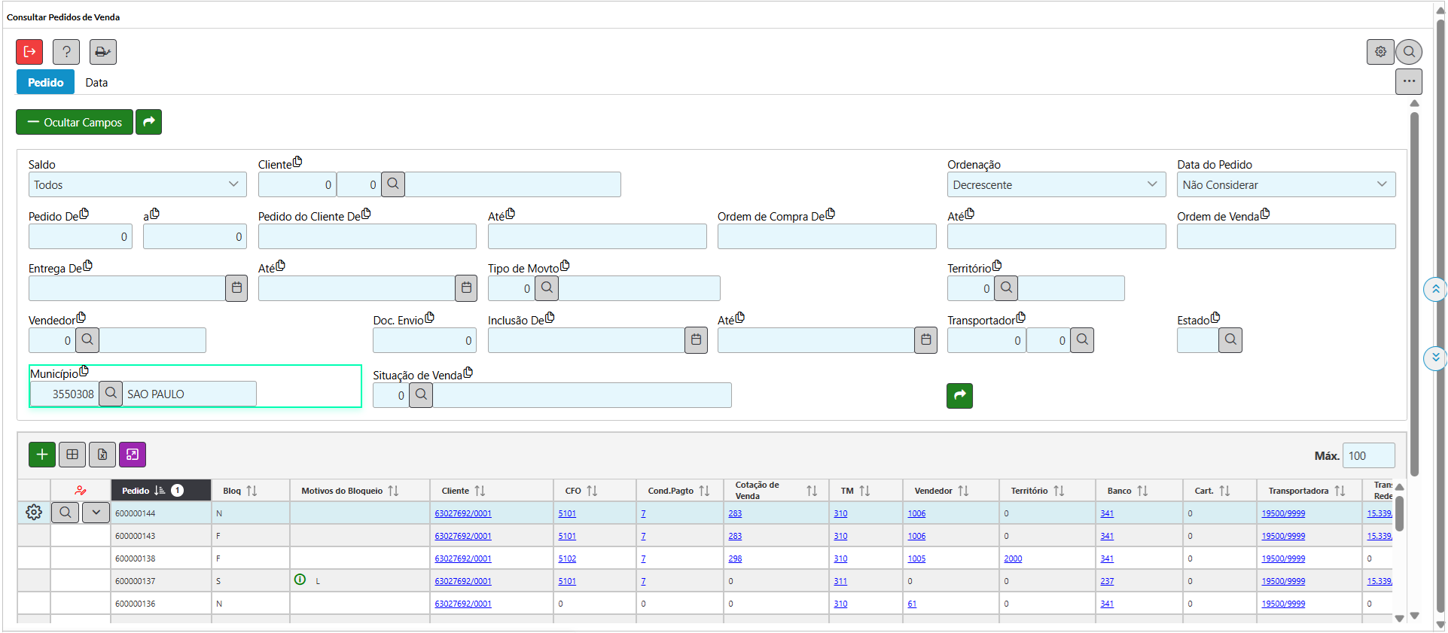Sort table by Vendedor column

point(963,491)
